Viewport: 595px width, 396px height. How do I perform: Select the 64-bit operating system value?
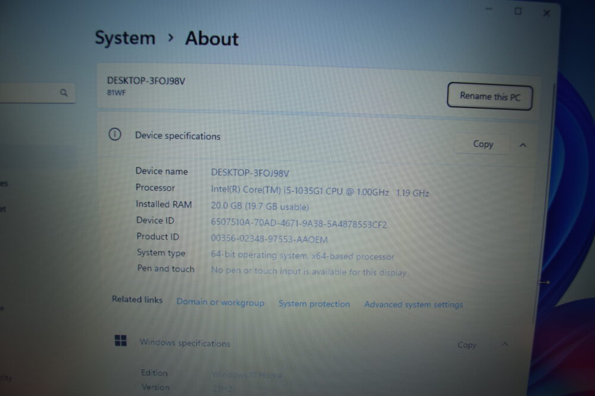coord(302,255)
